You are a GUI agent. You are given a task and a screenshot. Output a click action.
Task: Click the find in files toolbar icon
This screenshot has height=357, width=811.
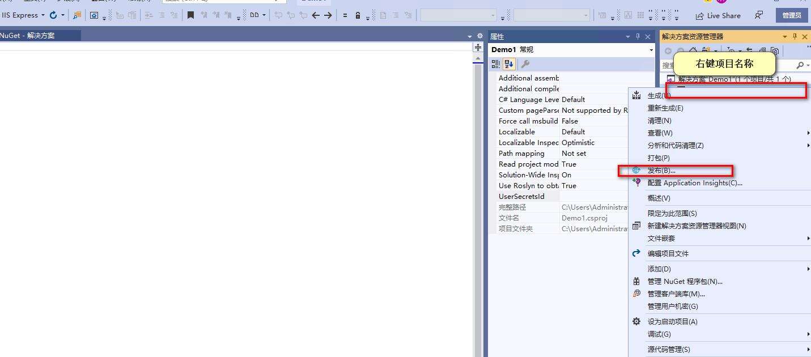click(x=77, y=15)
